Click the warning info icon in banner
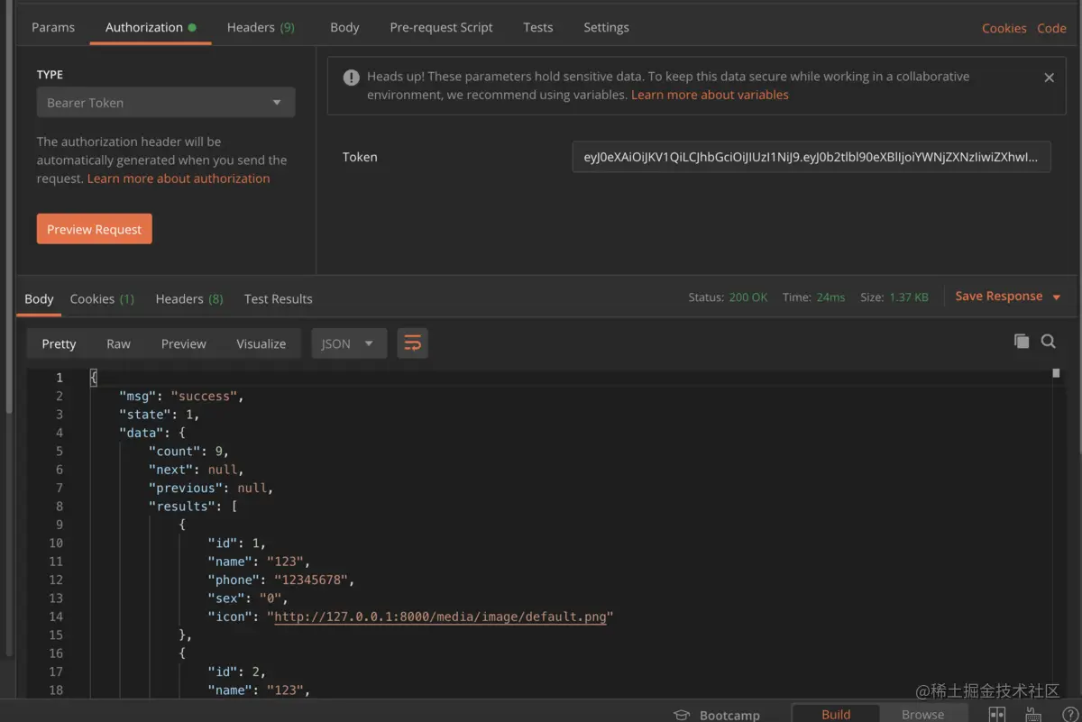The height and width of the screenshot is (722, 1082). tap(352, 78)
